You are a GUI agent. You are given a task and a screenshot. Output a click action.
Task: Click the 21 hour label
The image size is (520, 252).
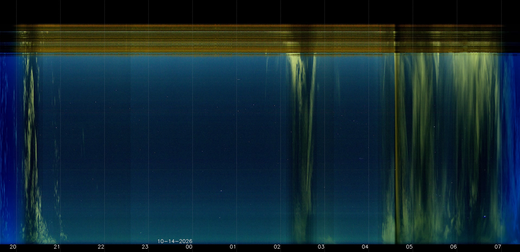(x=57, y=247)
